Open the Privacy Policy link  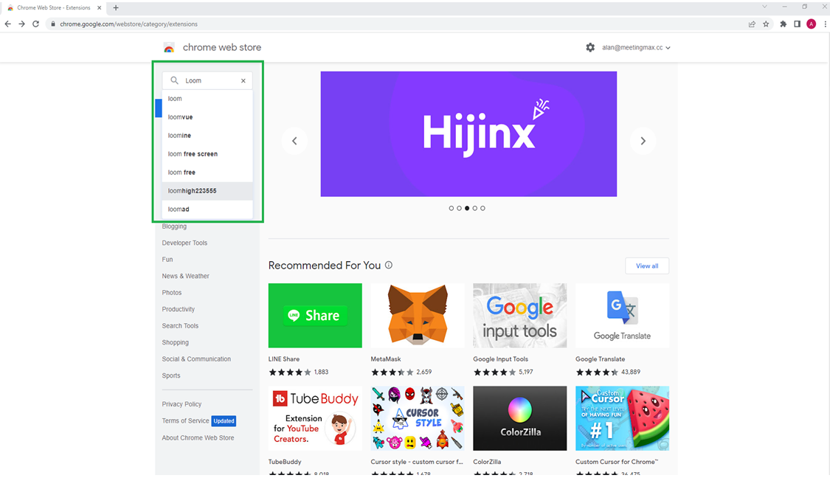click(181, 404)
